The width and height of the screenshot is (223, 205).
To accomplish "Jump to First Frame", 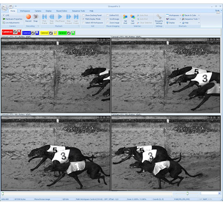I will [44, 18].
